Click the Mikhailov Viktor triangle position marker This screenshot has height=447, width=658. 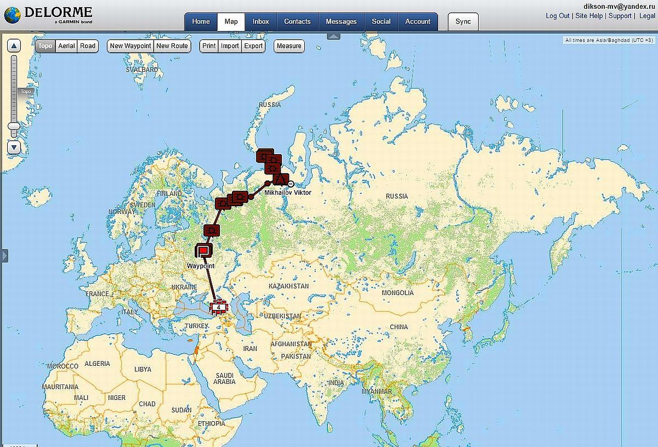(281, 179)
